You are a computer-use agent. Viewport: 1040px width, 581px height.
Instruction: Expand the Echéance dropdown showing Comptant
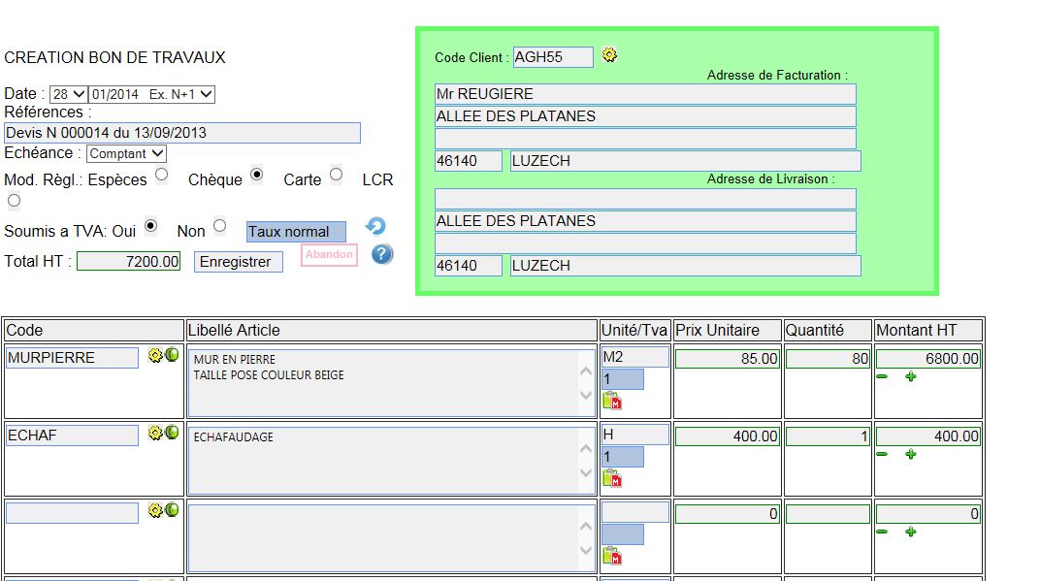126,153
